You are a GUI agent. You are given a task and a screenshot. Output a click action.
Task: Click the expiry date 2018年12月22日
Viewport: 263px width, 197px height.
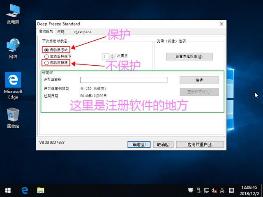pyautogui.click(x=93, y=96)
